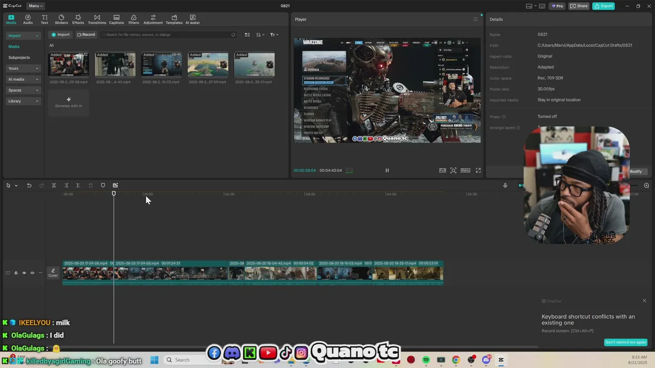
Task: Trim right of playhead with delete-right tool
Action: point(78,186)
